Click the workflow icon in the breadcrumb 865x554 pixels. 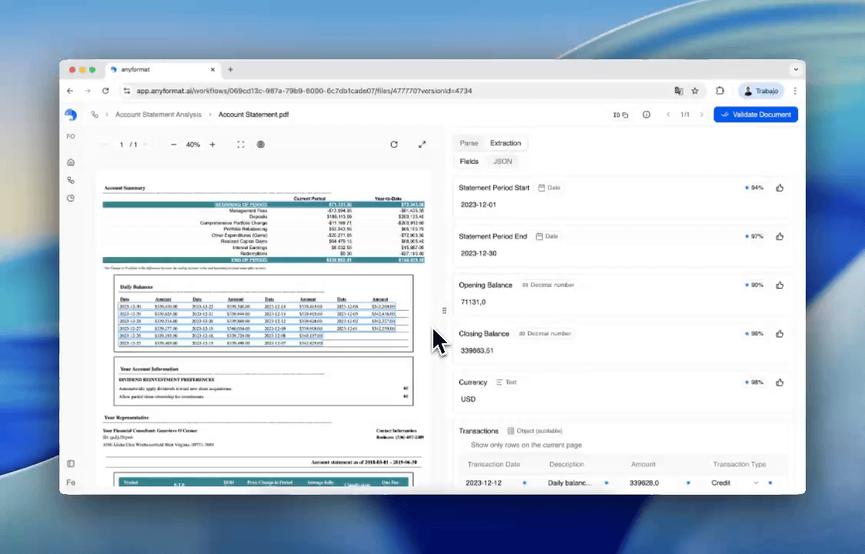click(95, 115)
